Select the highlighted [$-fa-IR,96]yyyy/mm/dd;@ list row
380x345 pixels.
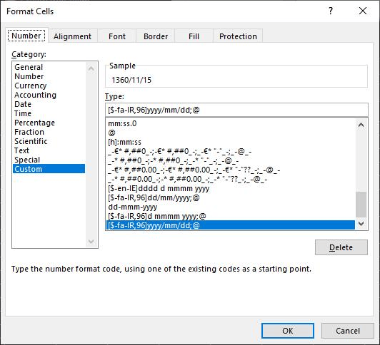point(231,225)
